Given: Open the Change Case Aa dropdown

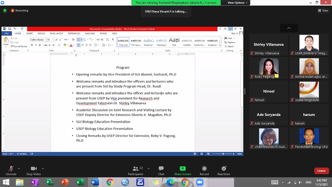Looking at the screenshot, I should (x=66, y=39).
